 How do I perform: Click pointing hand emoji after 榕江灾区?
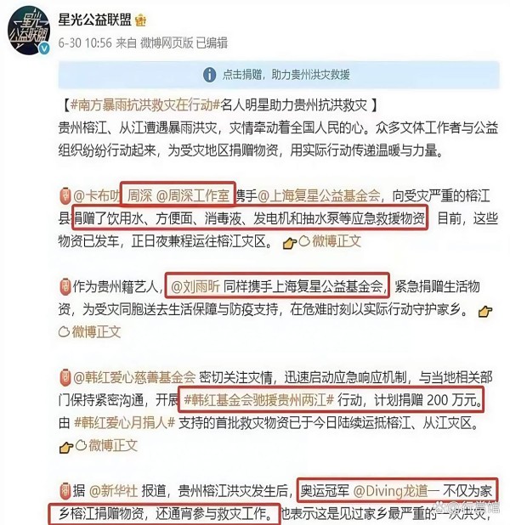click(x=290, y=243)
